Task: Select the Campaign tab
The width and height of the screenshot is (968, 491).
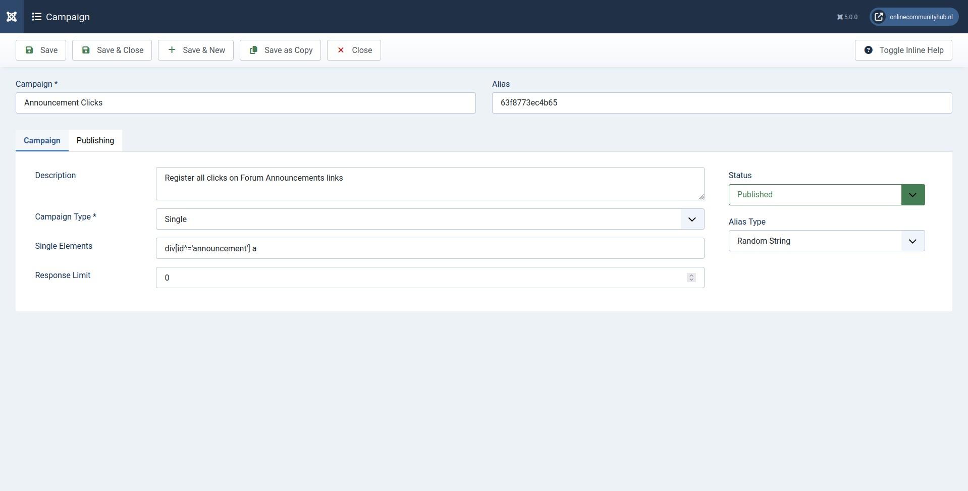Action: click(42, 140)
